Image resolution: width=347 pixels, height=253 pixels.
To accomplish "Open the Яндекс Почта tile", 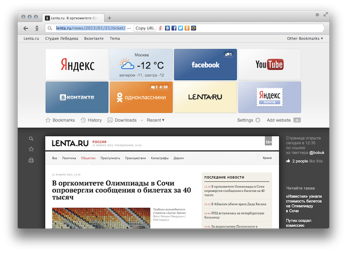I will [269, 97].
